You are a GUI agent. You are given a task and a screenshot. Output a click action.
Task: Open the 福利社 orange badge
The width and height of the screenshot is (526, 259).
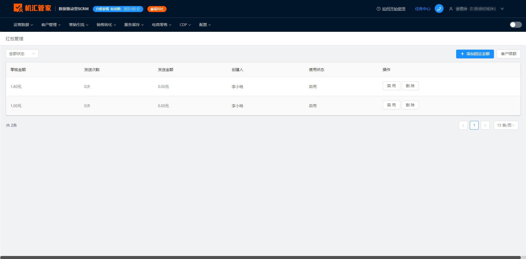pyautogui.click(x=157, y=9)
